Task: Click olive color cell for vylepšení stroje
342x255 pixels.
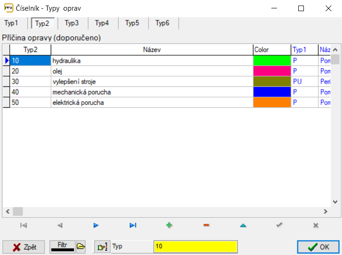Action: coord(272,81)
